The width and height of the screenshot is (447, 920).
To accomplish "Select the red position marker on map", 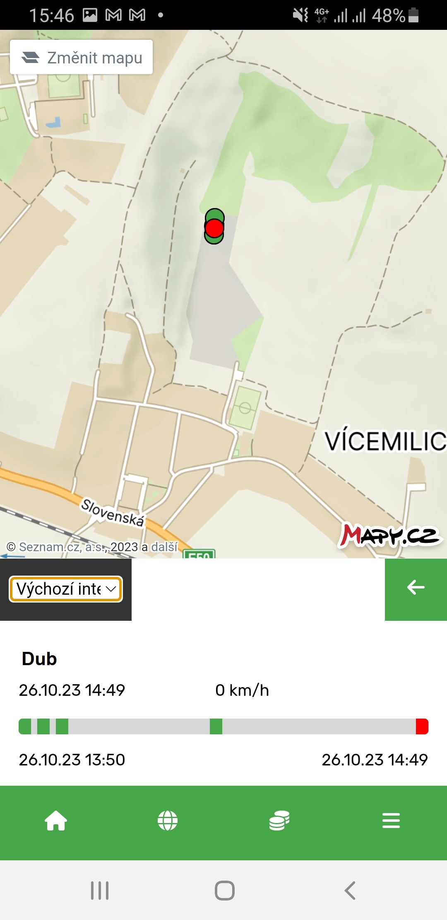I will click(x=214, y=228).
